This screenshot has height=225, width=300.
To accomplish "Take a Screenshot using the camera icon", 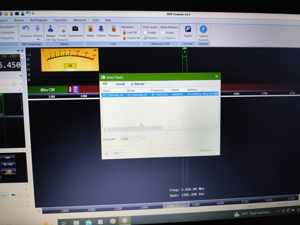I will pyautogui.click(x=75, y=31).
